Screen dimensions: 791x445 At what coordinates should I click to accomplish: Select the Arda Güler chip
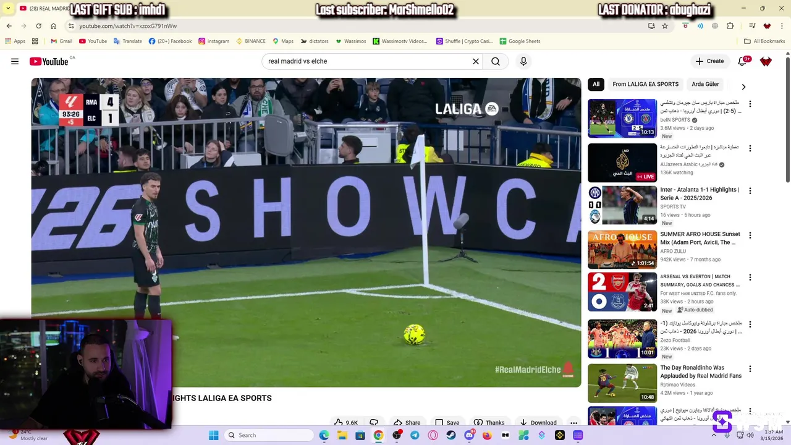tap(705, 84)
